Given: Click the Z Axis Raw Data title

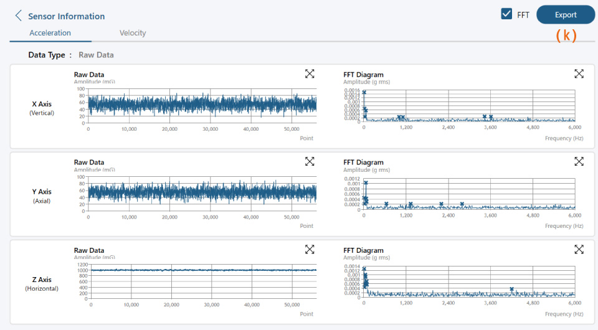Looking at the screenshot, I should 89,250.
